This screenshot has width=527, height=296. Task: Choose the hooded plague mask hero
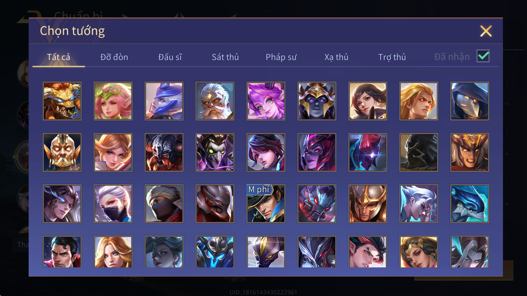[x=470, y=101]
